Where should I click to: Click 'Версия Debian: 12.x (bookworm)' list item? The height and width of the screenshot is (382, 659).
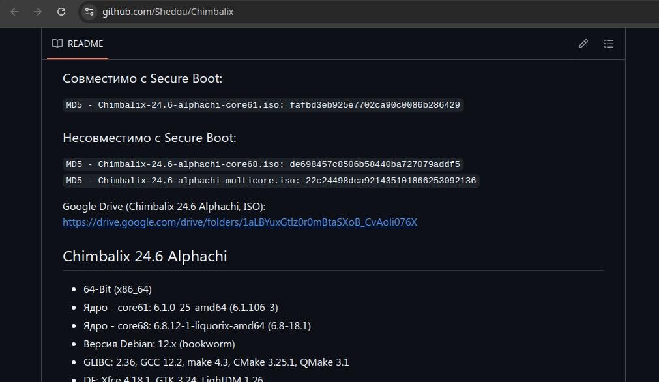[x=159, y=344]
